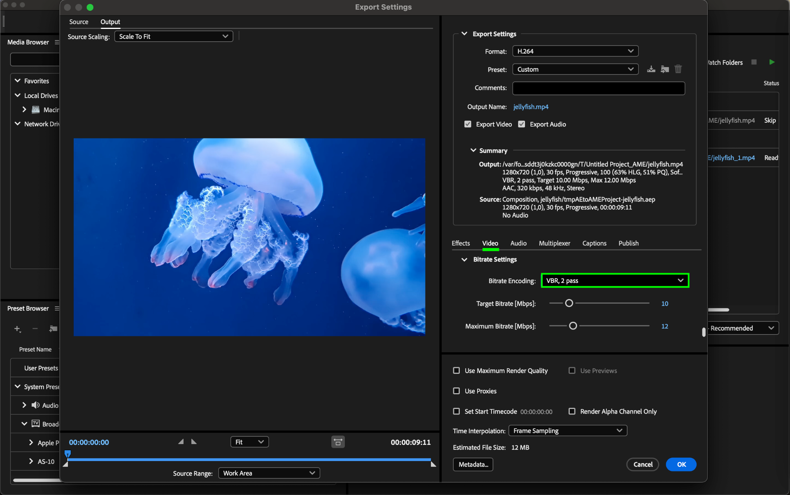Click the Preset Browser panel menu icon
The image size is (790, 495).
click(x=57, y=308)
